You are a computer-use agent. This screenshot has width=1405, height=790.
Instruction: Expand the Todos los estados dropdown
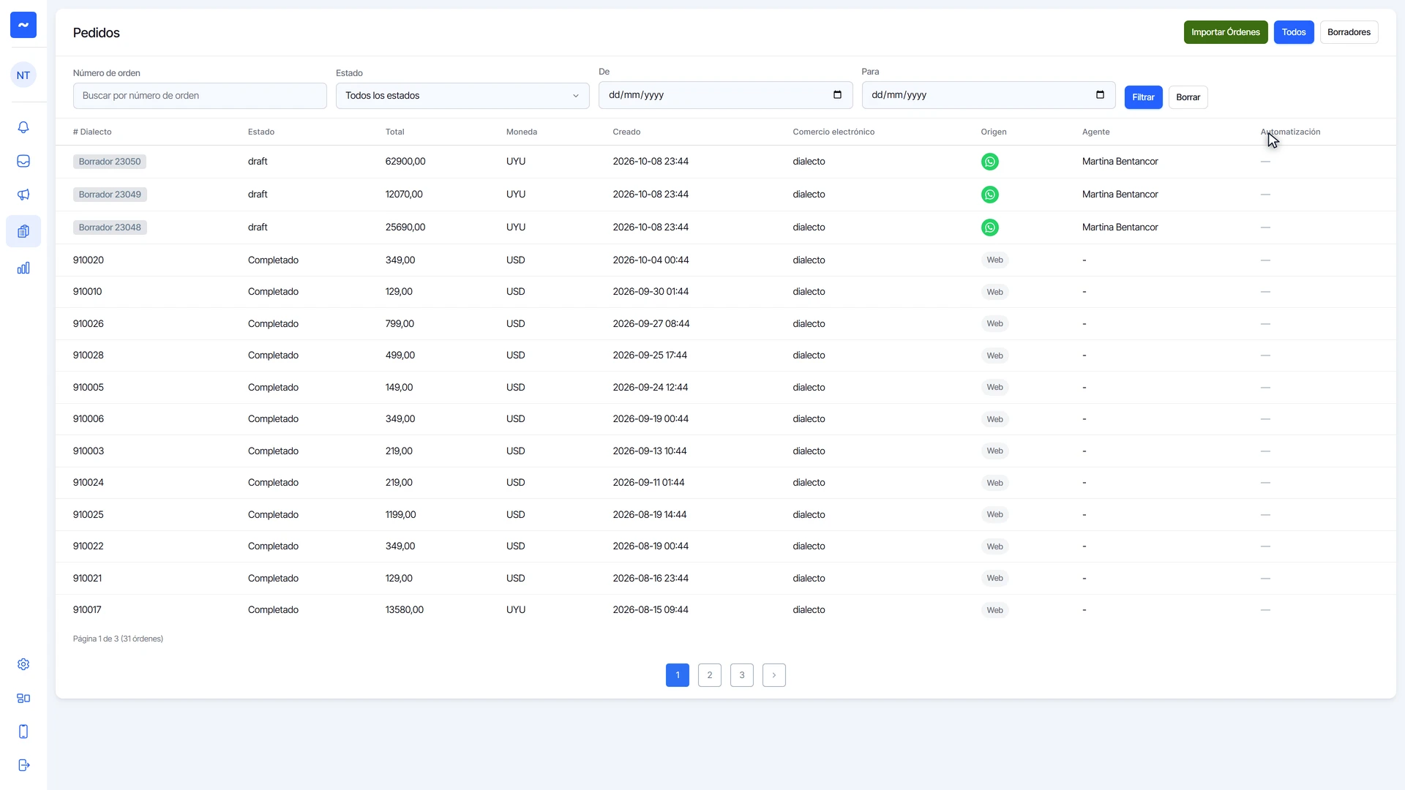pyautogui.click(x=462, y=96)
